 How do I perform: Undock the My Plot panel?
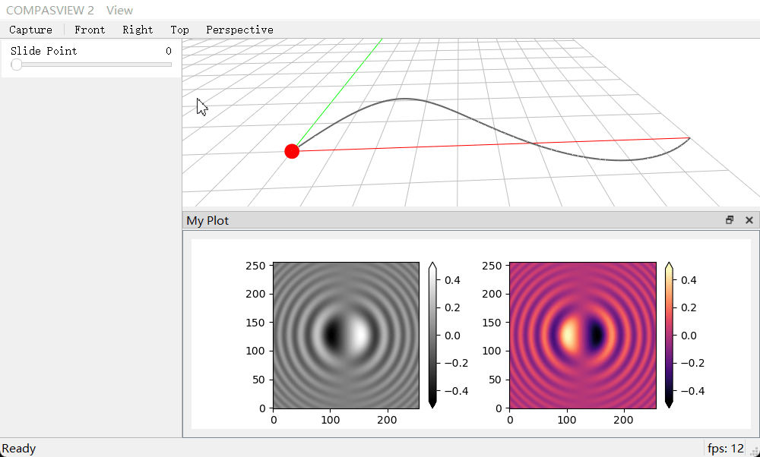tap(730, 220)
